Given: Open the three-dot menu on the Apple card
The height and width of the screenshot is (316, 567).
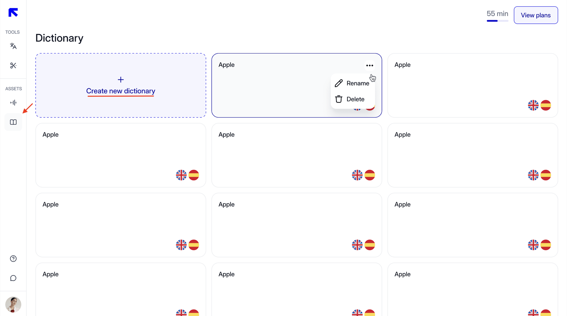Looking at the screenshot, I should tap(369, 65).
